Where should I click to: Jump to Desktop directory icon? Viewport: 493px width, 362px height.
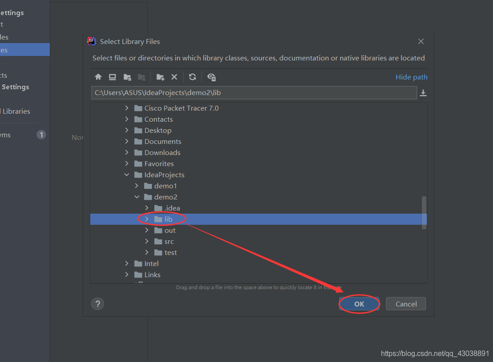pos(112,77)
